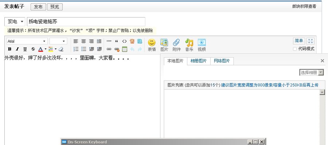Viewport: 328px width, 145px height.
Task: Undo the last edit
Action: coord(132,49)
